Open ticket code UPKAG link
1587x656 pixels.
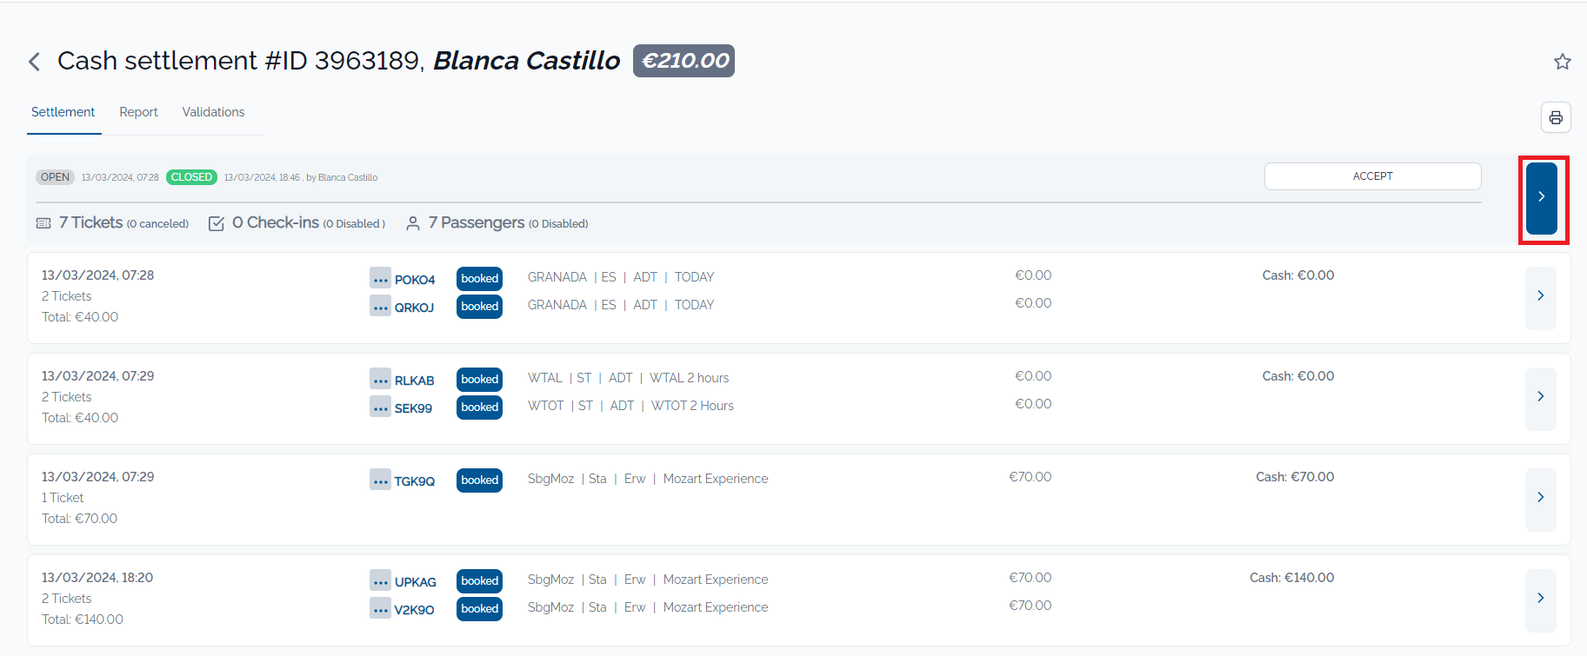(415, 582)
